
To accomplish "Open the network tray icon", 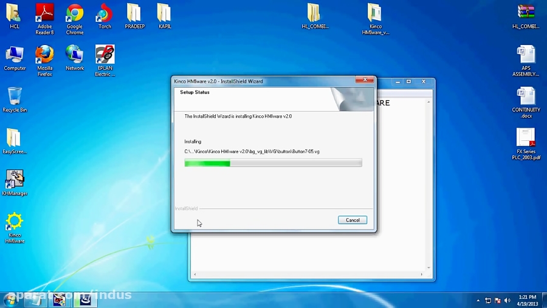I will [x=488, y=300].
